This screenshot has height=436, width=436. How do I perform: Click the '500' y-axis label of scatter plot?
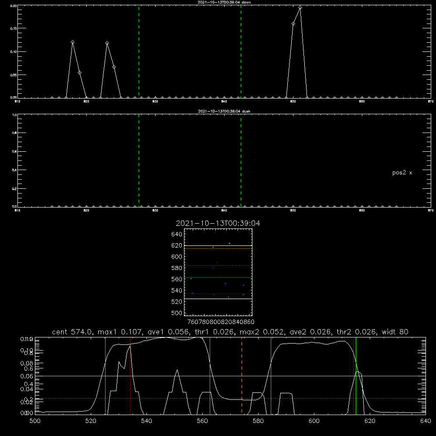click(177, 313)
